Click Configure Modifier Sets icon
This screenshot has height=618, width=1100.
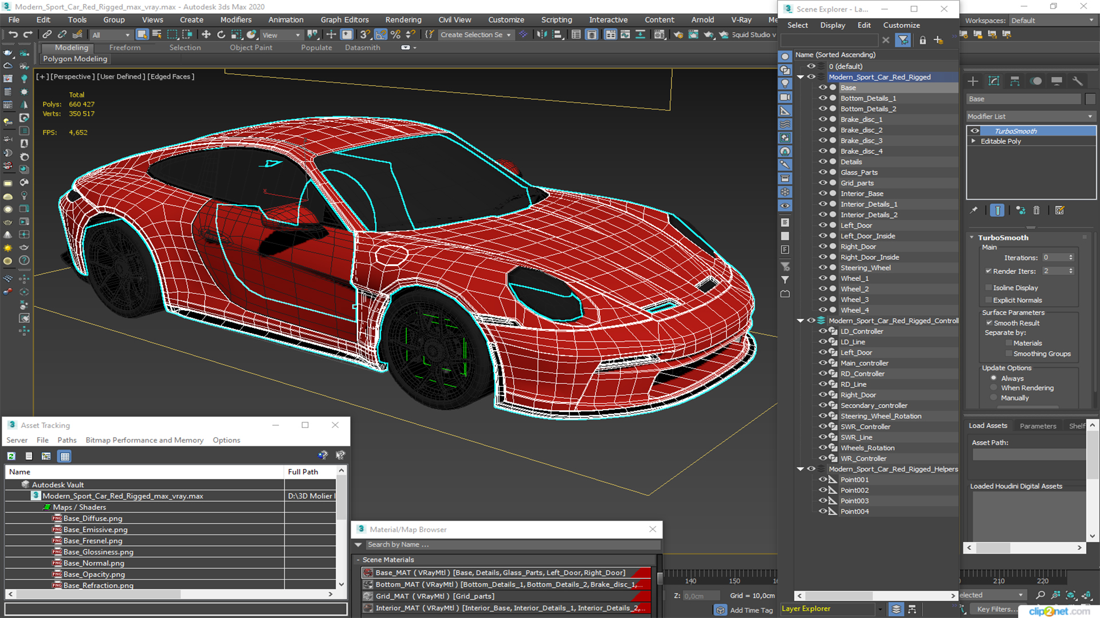pyautogui.click(x=1060, y=211)
